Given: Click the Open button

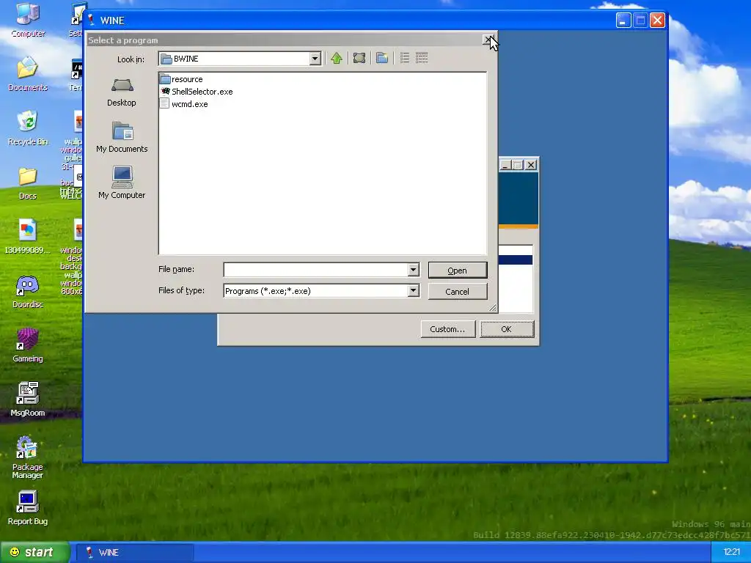Looking at the screenshot, I should (x=458, y=270).
